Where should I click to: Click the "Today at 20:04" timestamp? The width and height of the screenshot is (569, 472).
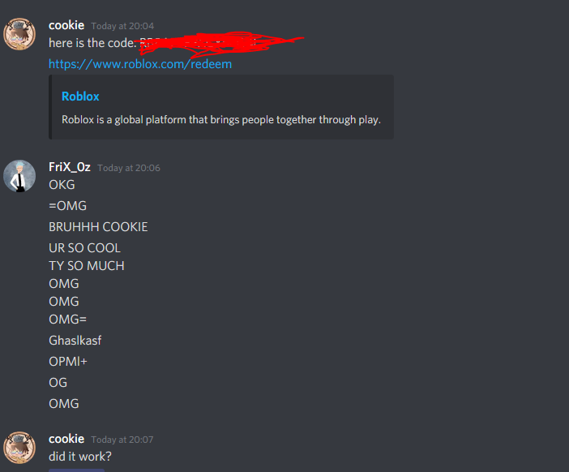[x=122, y=26]
